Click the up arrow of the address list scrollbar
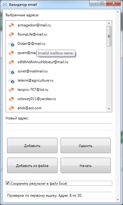 coord(109,23)
